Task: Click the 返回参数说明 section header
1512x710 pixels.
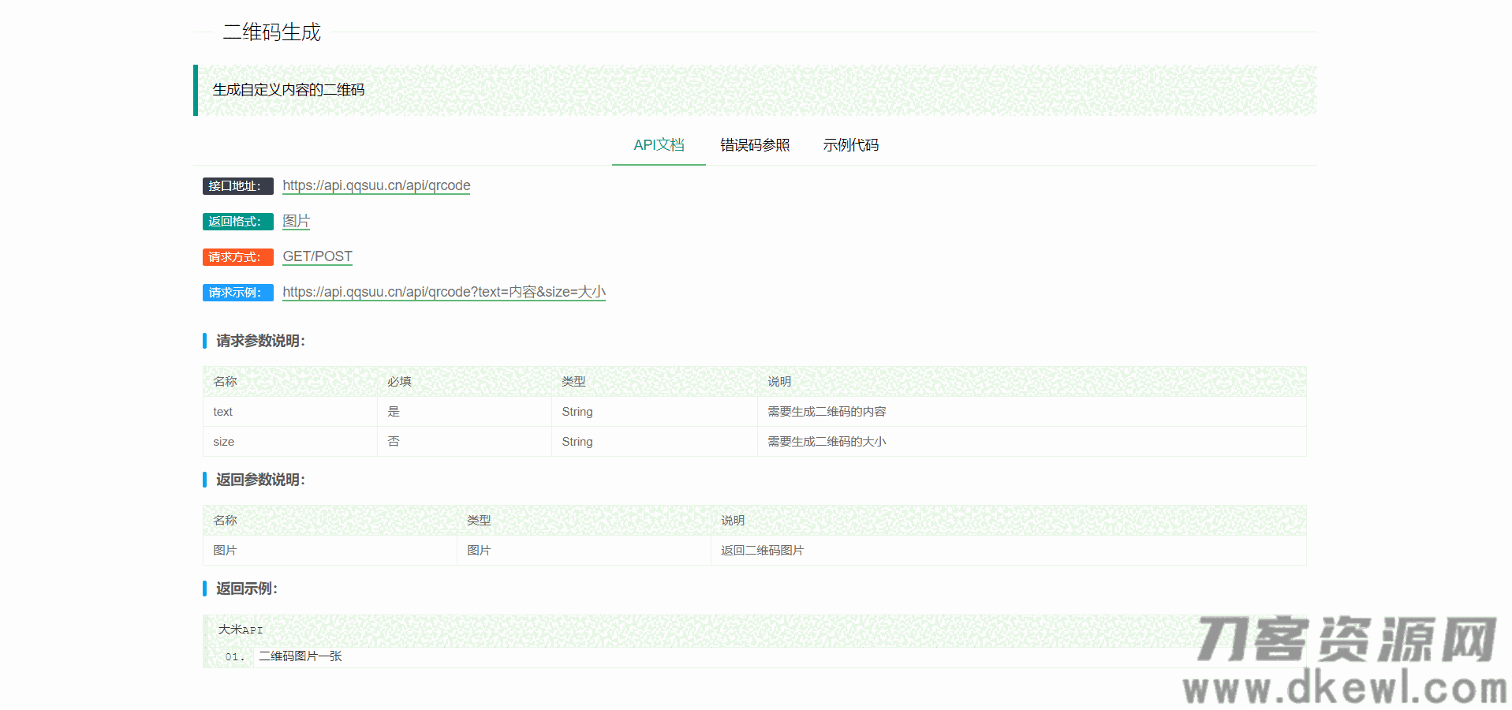Action: pos(260,480)
